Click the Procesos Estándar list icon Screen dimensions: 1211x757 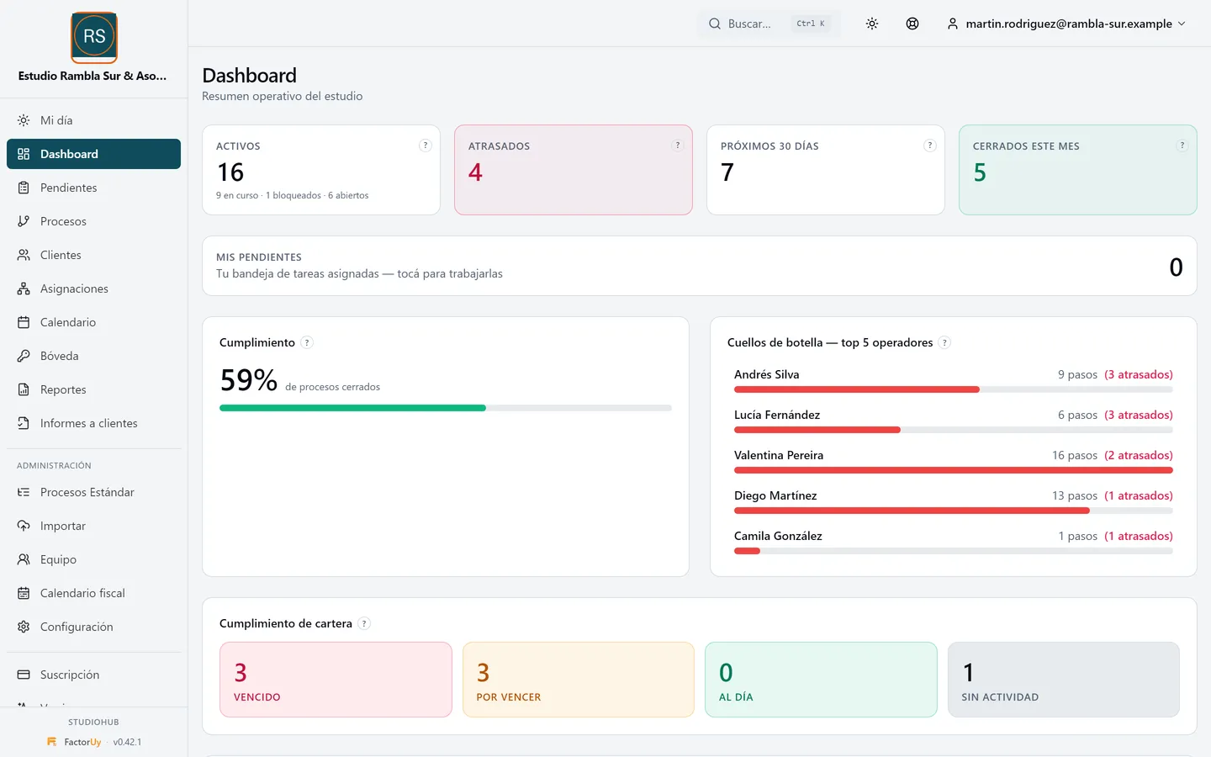(x=24, y=492)
